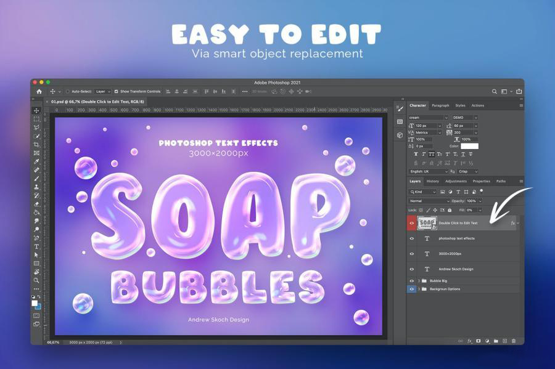This screenshot has height=369, width=555.
Task: Select the Move tool in the toolbar
Action: (36, 111)
